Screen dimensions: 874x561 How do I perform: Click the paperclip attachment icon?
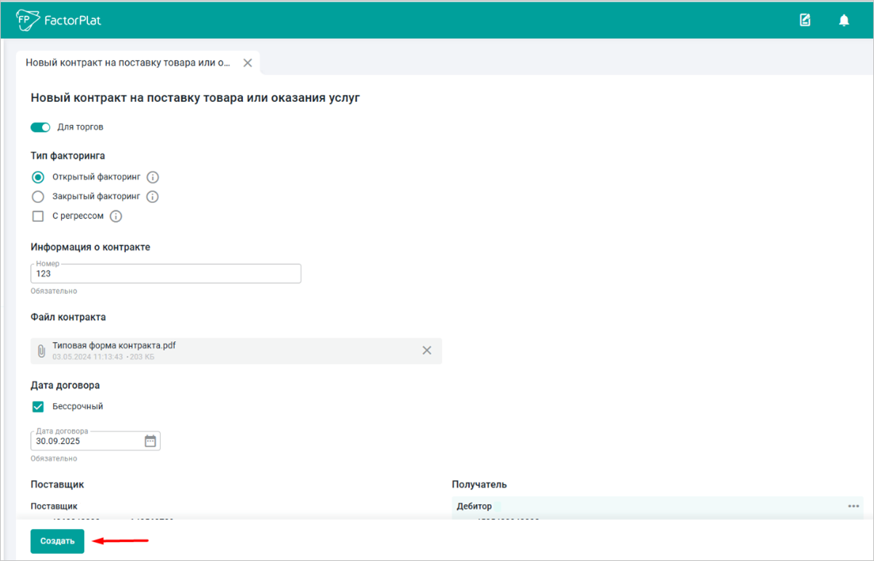(x=41, y=351)
